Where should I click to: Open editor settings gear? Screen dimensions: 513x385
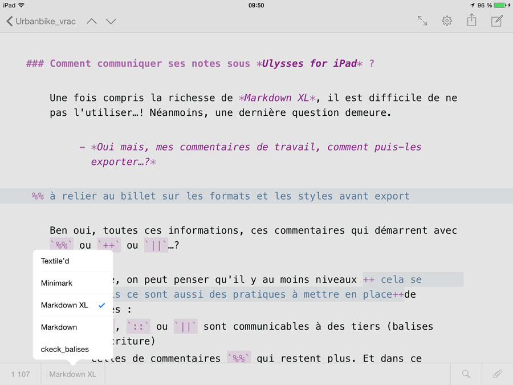[x=447, y=21]
